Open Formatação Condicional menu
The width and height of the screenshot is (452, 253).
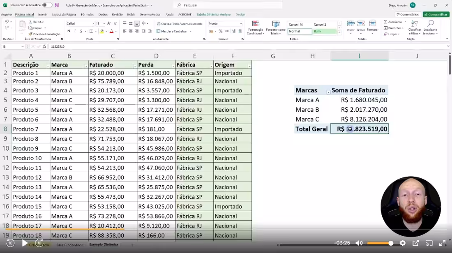point(256,28)
